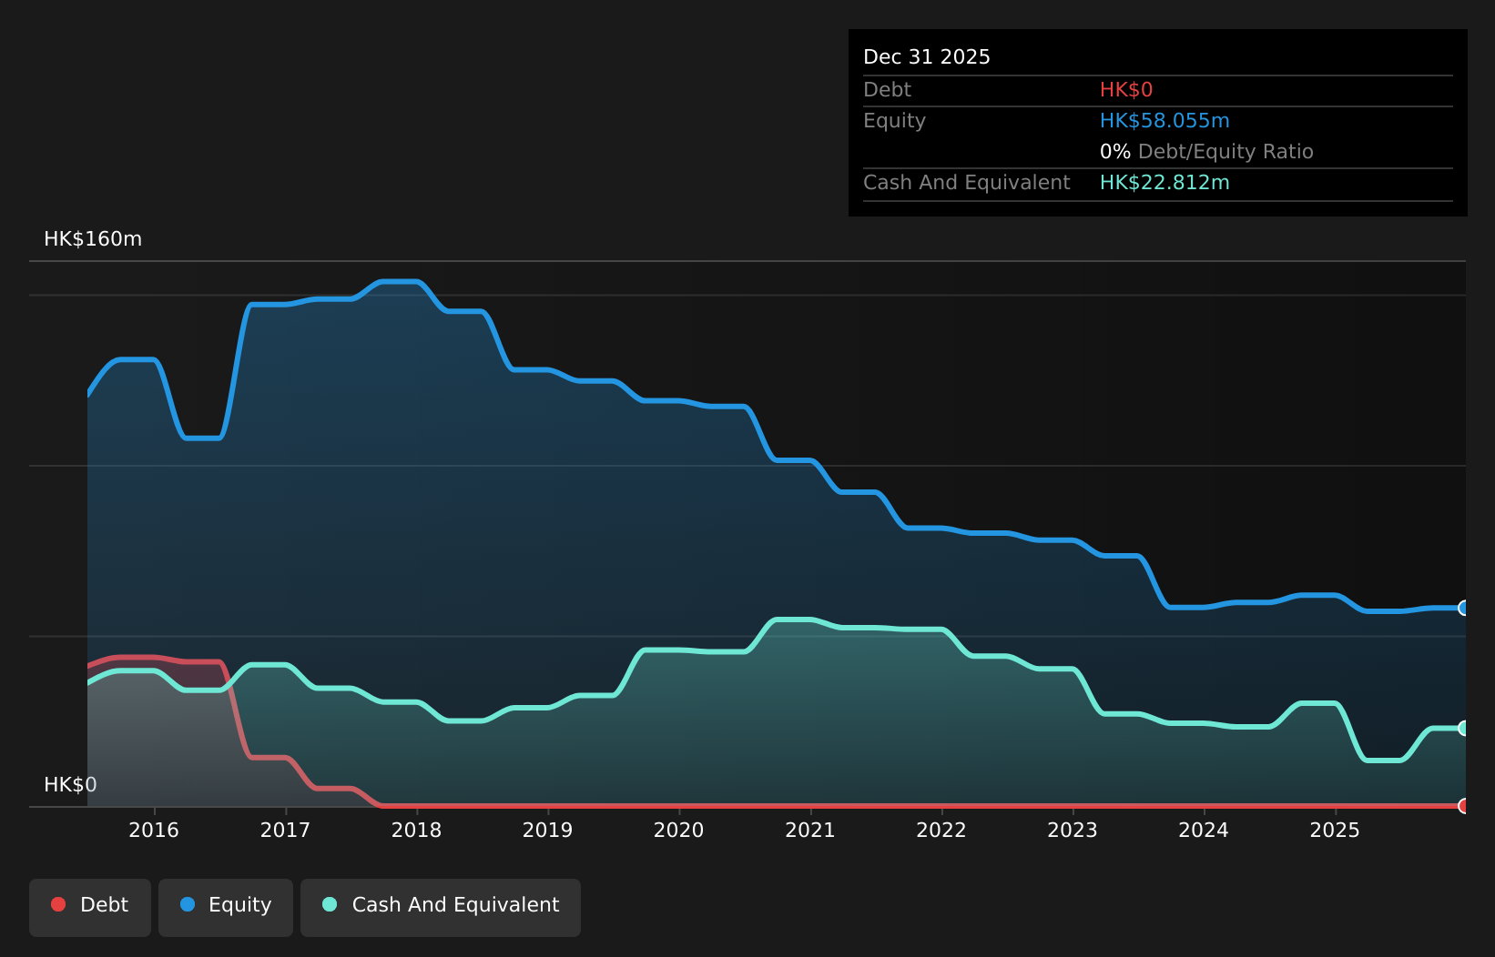
Task: Click the Equity endpoint marker on chart
Action: click(1464, 608)
